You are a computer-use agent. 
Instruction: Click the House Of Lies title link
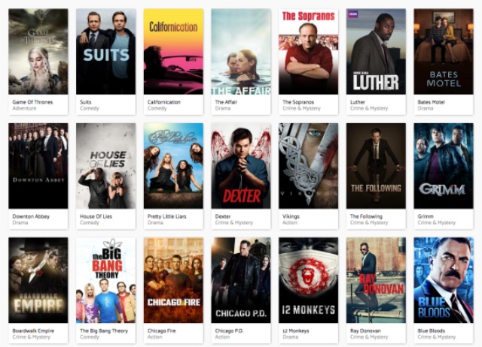click(x=96, y=216)
